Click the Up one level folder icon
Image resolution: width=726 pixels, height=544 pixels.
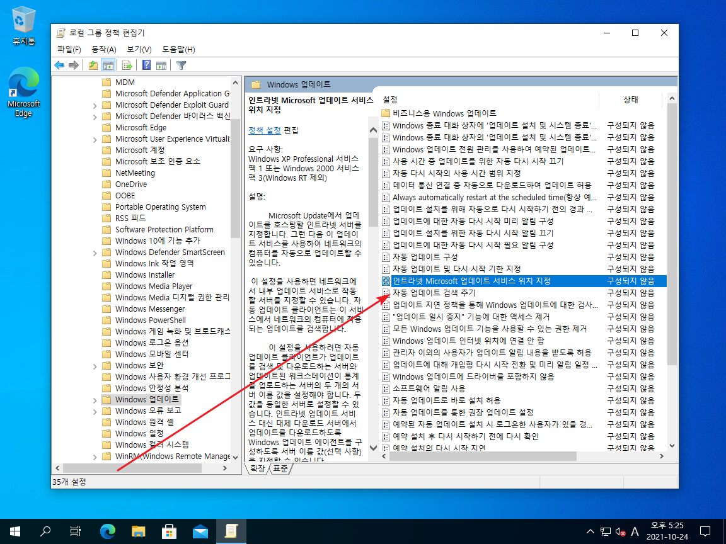pyautogui.click(x=93, y=65)
